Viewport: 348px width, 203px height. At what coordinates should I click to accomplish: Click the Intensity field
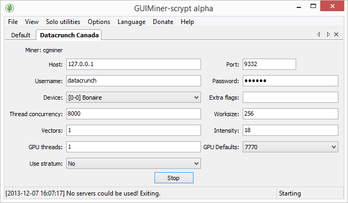click(290, 130)
